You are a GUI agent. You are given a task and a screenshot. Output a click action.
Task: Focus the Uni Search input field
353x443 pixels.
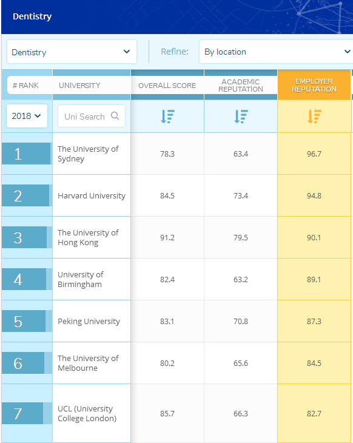click(x=92, y=116)
